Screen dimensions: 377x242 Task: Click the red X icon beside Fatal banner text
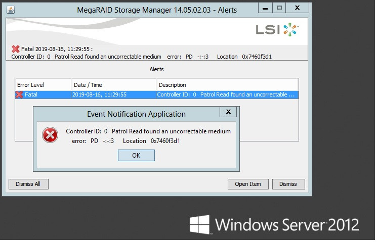[16, 49]
